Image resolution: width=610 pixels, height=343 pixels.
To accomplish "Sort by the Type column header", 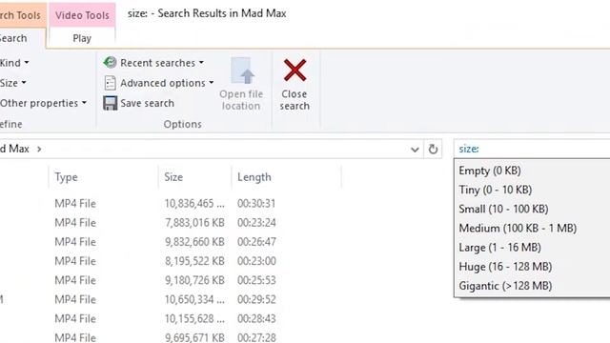I will 66,177.
